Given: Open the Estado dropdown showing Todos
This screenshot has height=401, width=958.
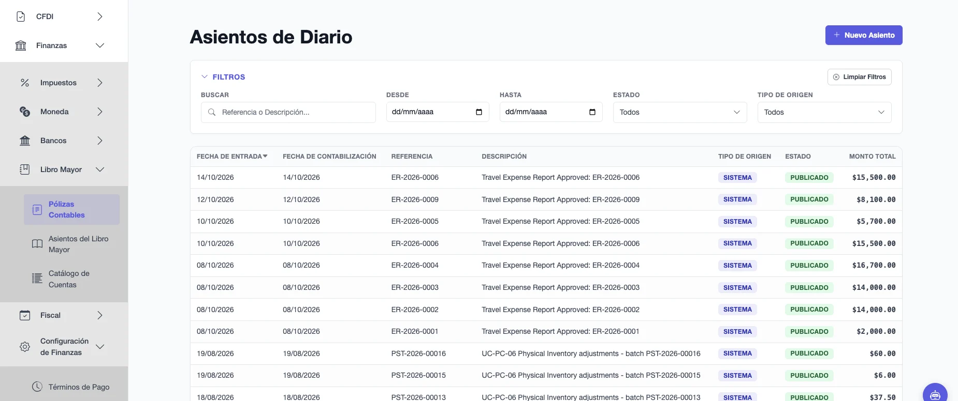Looking at the screenshot, I should 680,112.
